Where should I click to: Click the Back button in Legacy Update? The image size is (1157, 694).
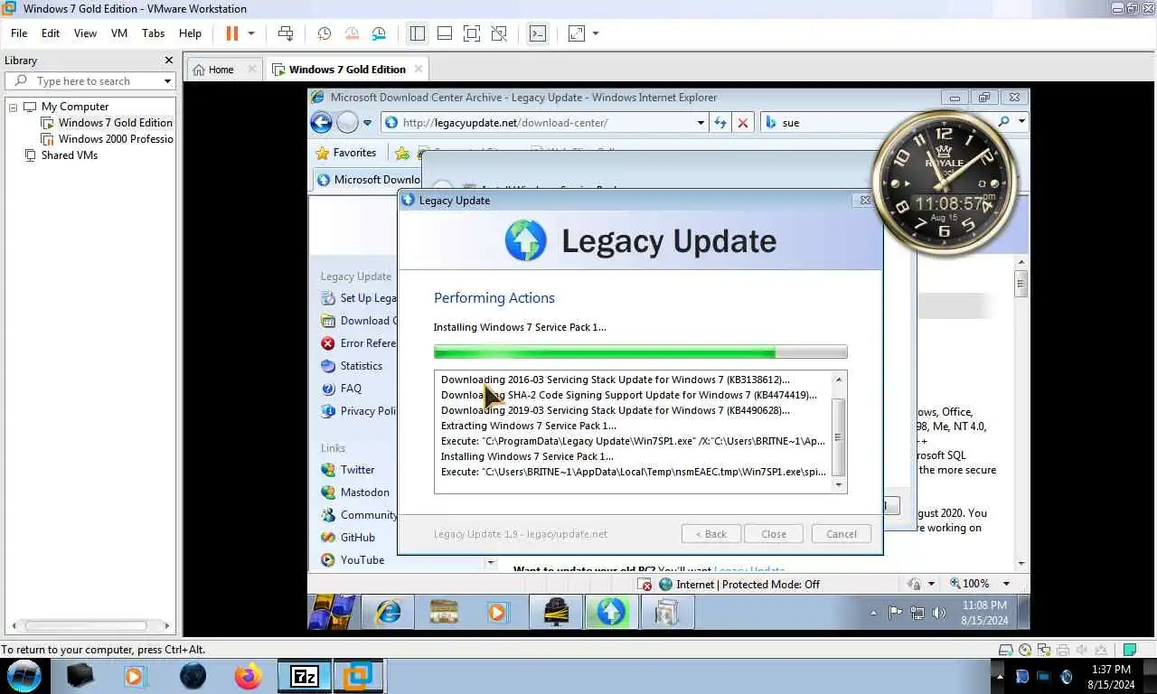click(711, 534)
